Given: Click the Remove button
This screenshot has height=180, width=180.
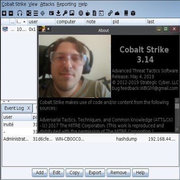Looking at the screenshot, I should (x=119, y=173).
